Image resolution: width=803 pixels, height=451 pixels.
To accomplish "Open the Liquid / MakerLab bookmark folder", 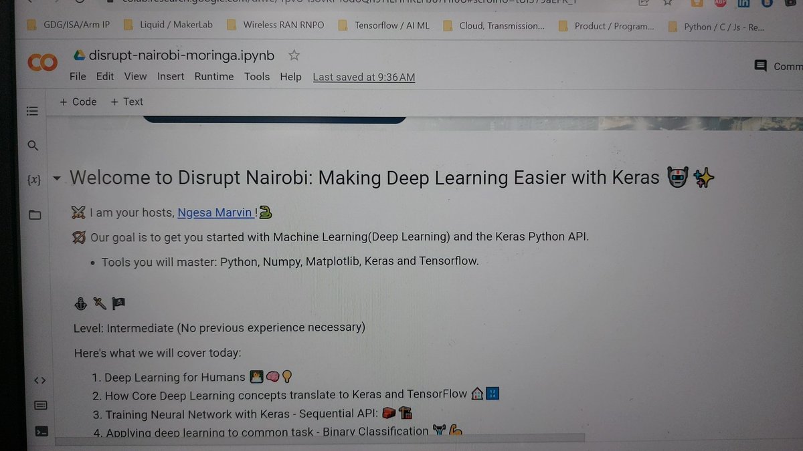I will (x=167, y=26).
